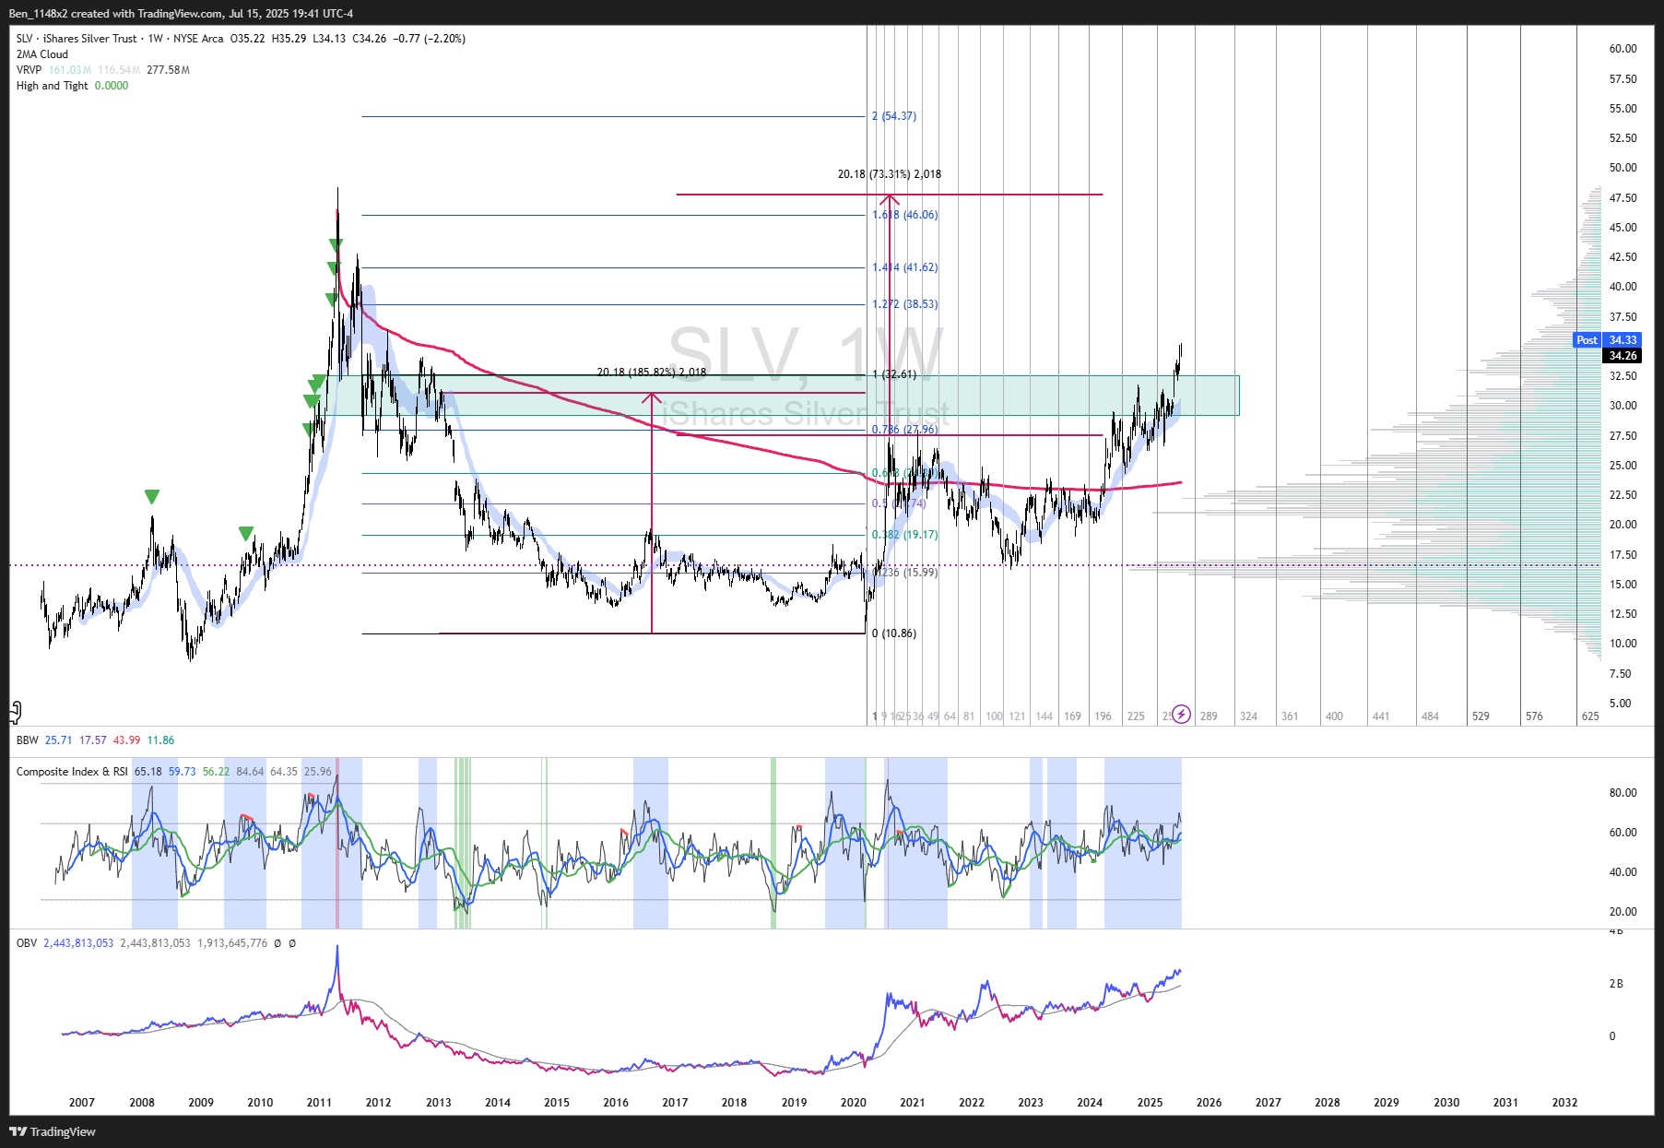The width and height of the screenshot is (1664, 1148).
Task: Select the VRVP indicator legend
Action: click(x=29, y=70)
